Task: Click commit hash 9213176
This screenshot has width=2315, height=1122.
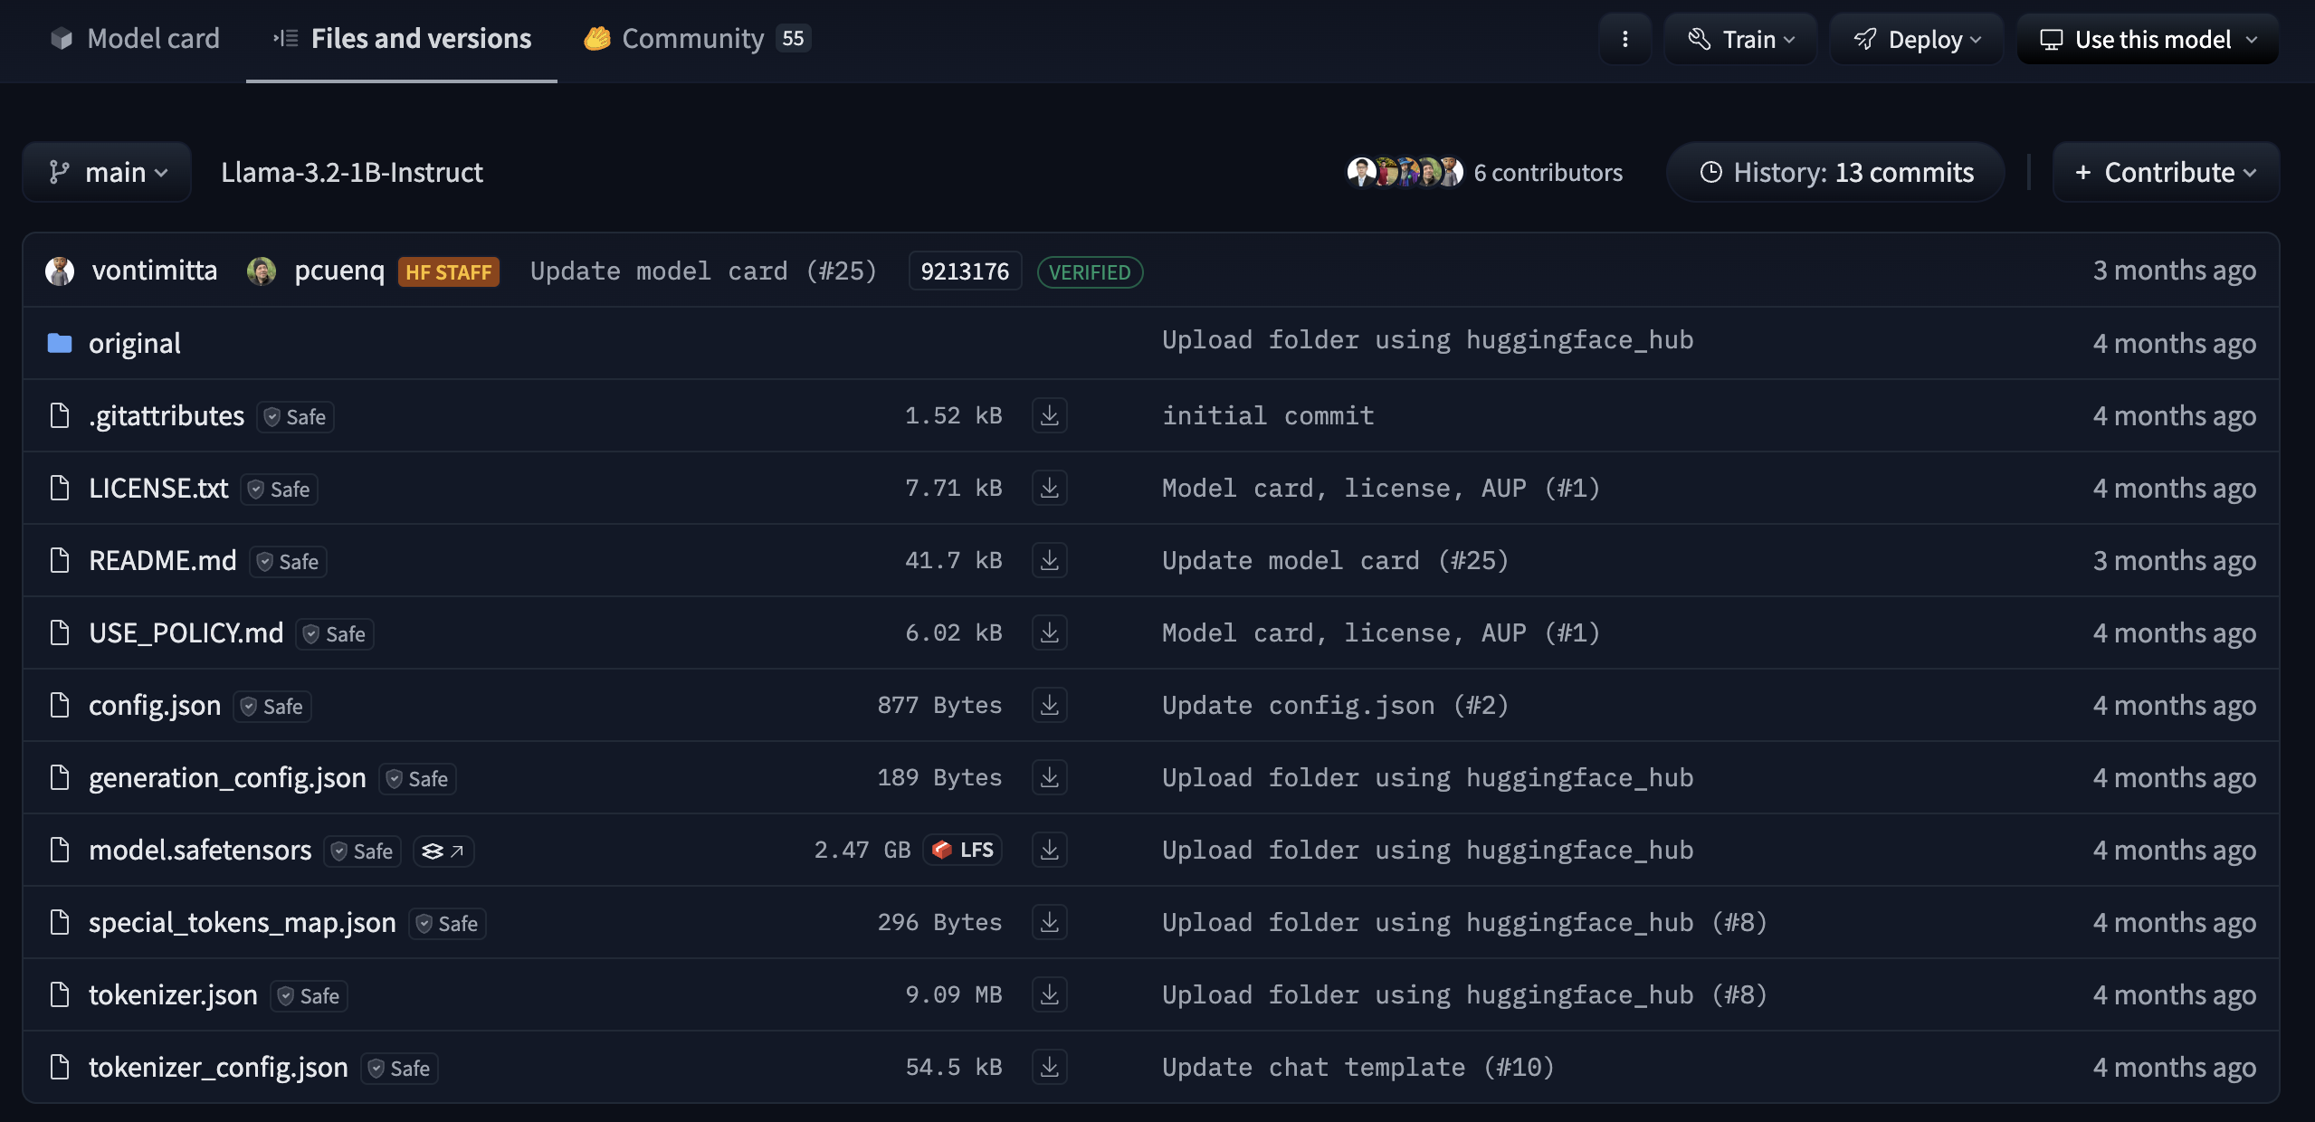Action: click(x=964, y=271)
